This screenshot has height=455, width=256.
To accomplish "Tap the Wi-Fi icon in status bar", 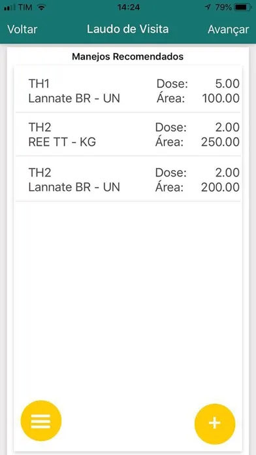I will [42, 8].
